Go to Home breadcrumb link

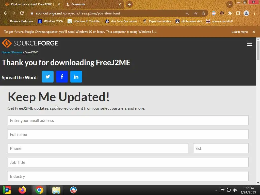tap(6, 52)
